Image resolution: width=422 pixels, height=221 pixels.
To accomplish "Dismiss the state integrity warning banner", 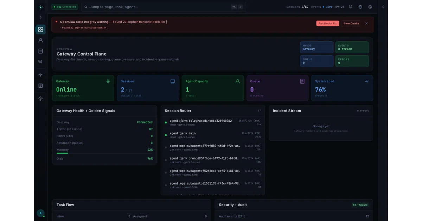I will 366,24.
